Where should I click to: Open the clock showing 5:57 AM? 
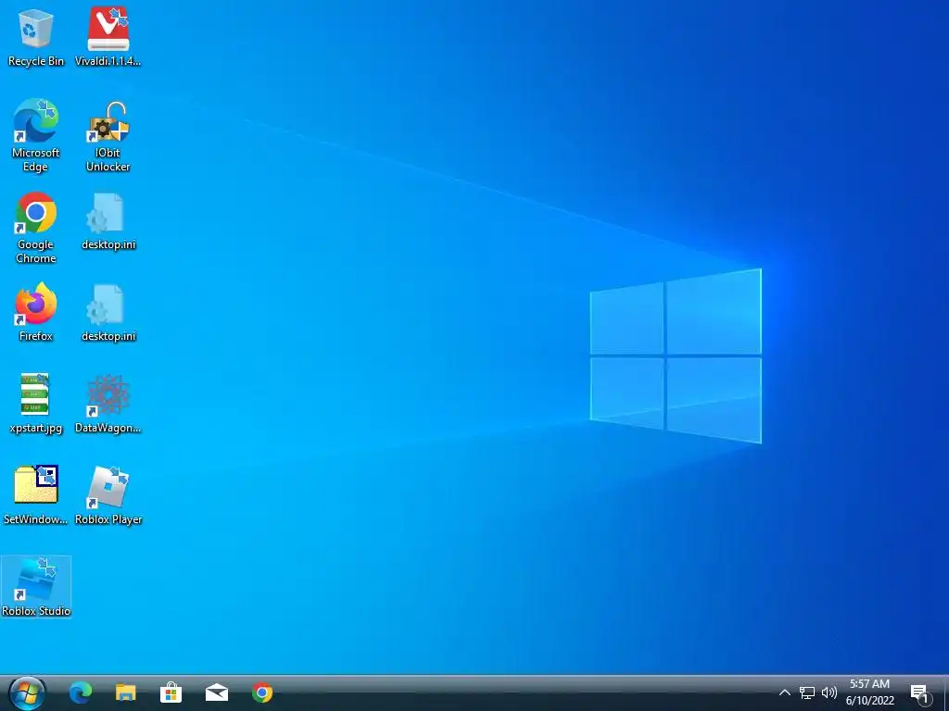click(x=869, y=692)
